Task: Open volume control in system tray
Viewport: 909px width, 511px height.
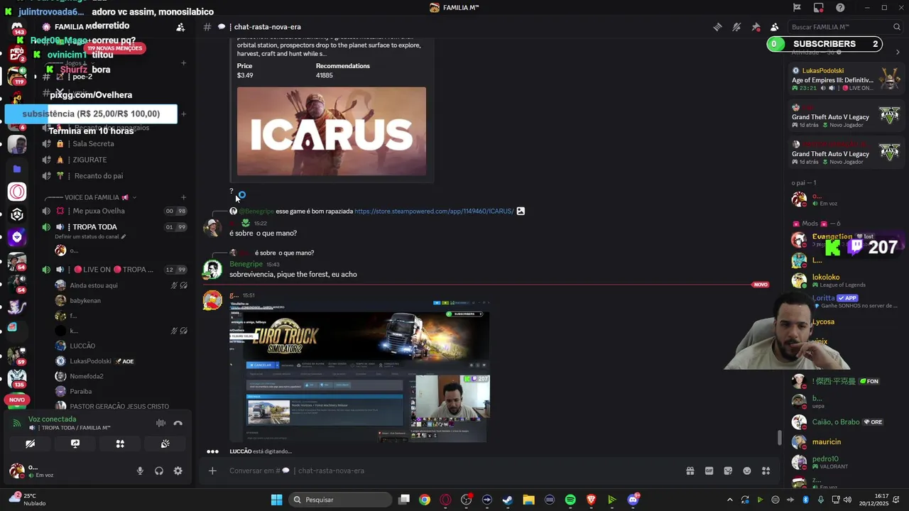Action: pyautogui.click(x=847, y=500)
